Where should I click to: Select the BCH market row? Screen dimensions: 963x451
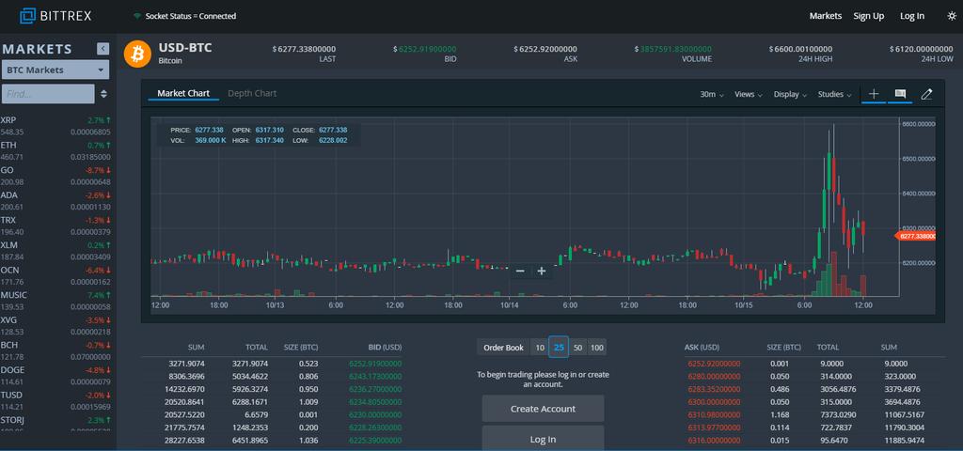[x=55, y=350]
